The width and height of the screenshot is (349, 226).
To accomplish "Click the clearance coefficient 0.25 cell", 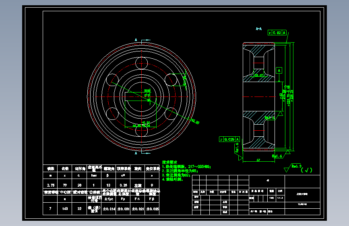I will tap(123, 184).
